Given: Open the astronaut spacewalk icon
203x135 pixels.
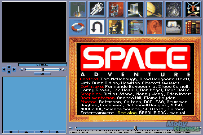Looking at the screenshot, I should (97, 9).
